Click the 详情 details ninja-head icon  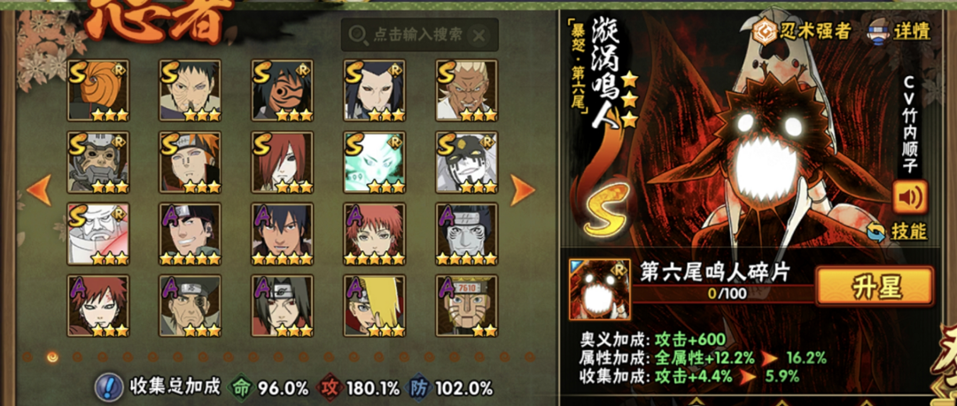pyautogui.click(x=878, y=30)
